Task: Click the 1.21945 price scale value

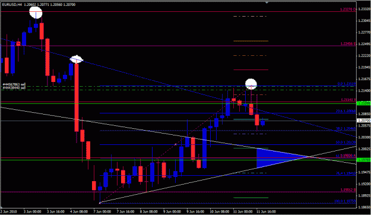Action: click(364, 67)
